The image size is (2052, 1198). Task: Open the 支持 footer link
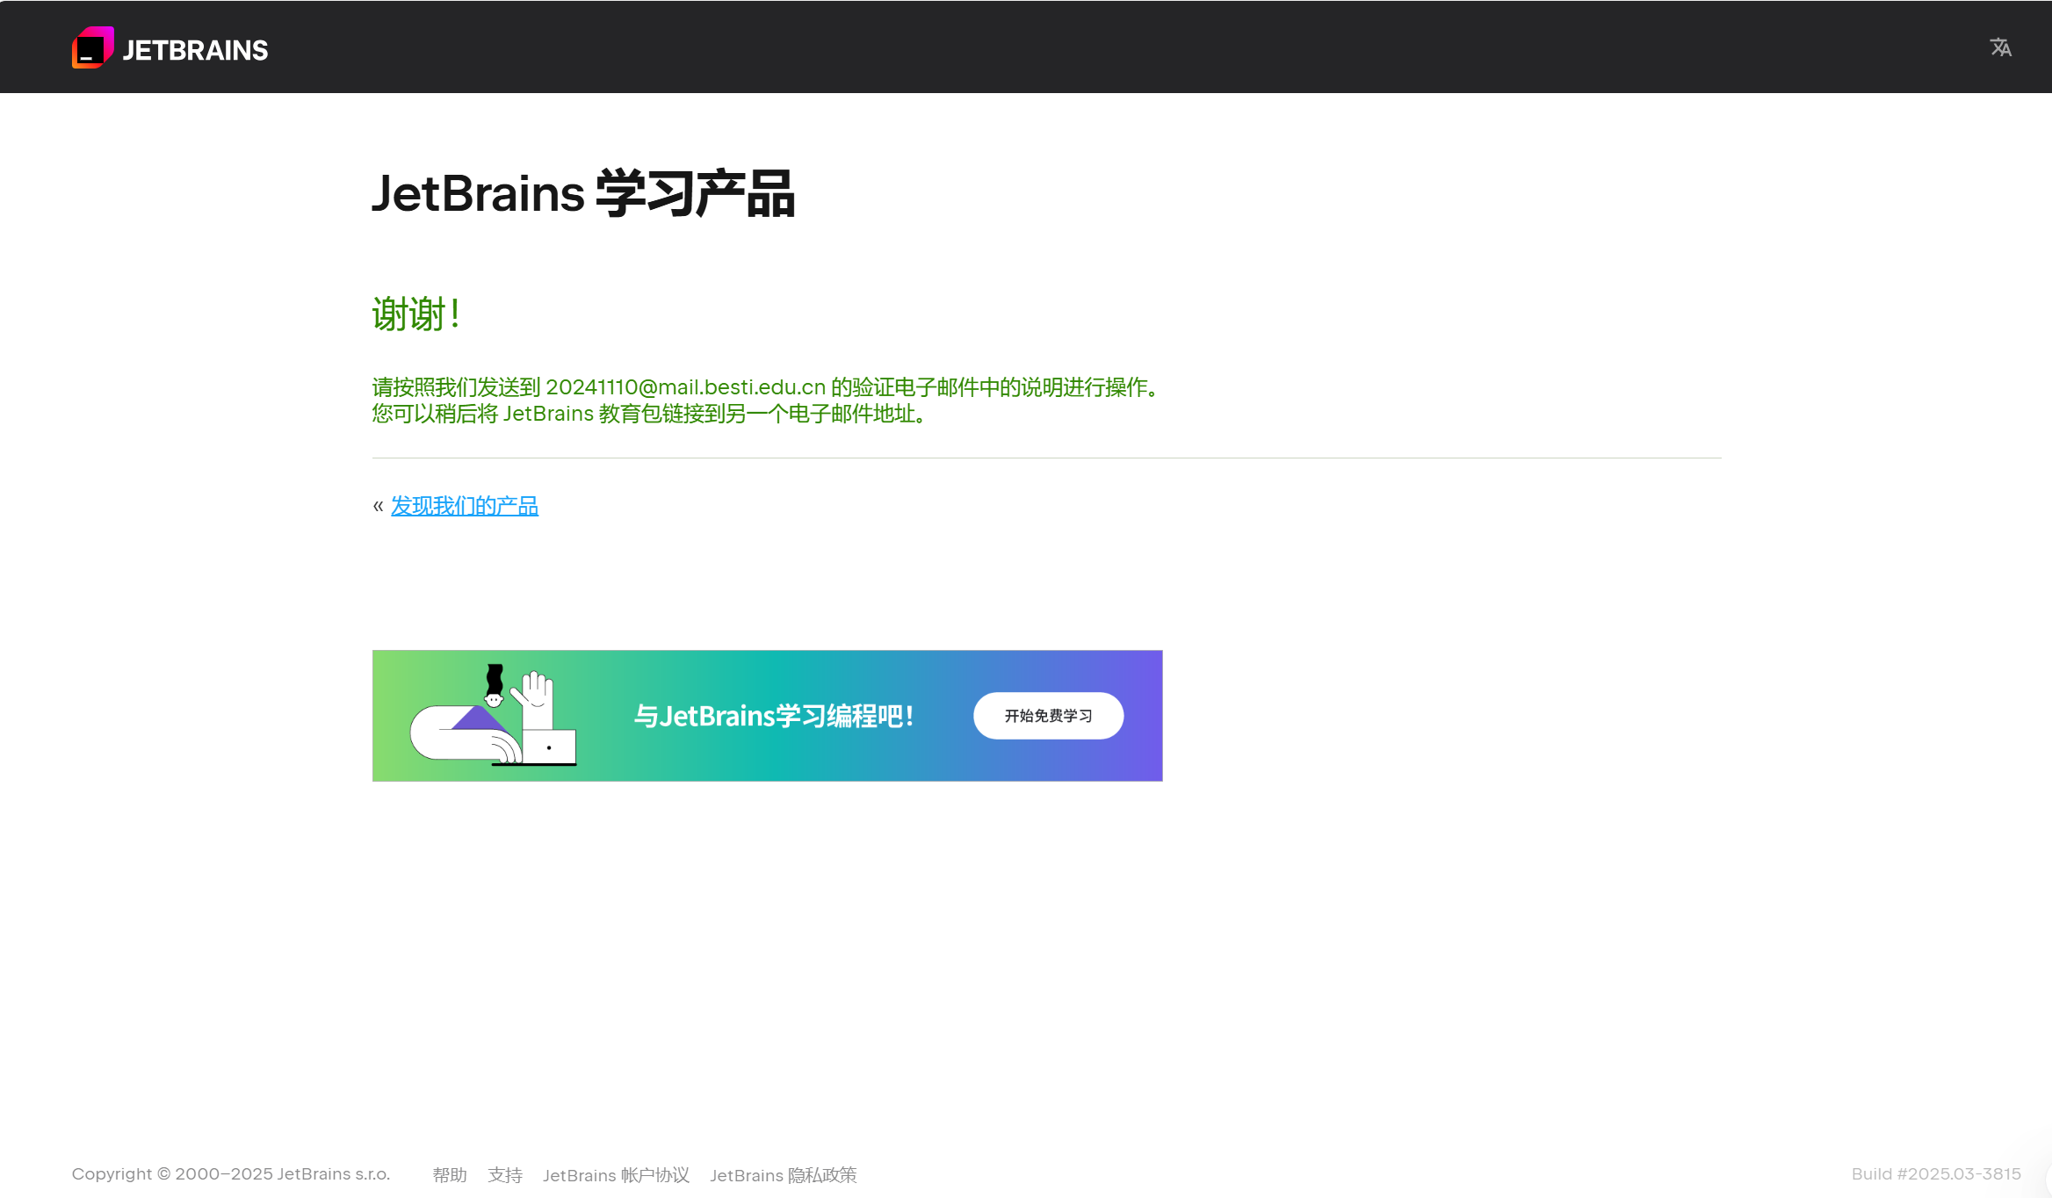coord(505,1175)
